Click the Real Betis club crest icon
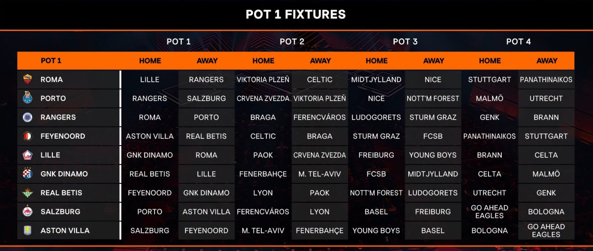This screenshot has height=251, width=593. pyautogui.click(x=27, y=193)
